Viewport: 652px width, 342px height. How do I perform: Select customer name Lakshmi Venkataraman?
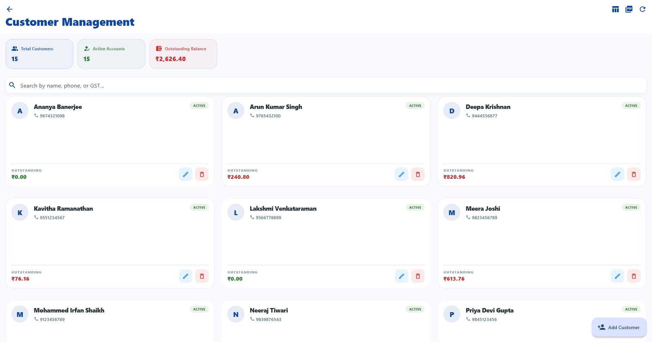pyautogui.click(x=283, y=209)
